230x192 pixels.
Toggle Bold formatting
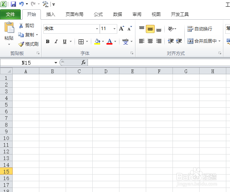tap(47, 42)
